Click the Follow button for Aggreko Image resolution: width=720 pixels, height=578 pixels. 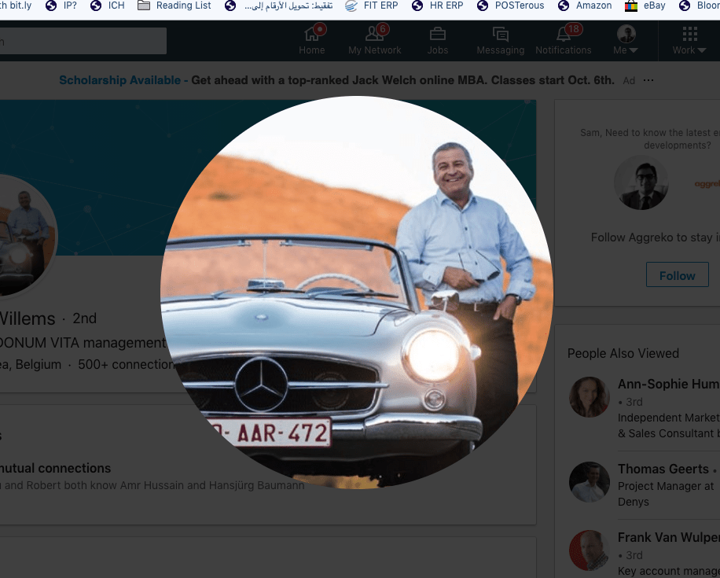677,275
